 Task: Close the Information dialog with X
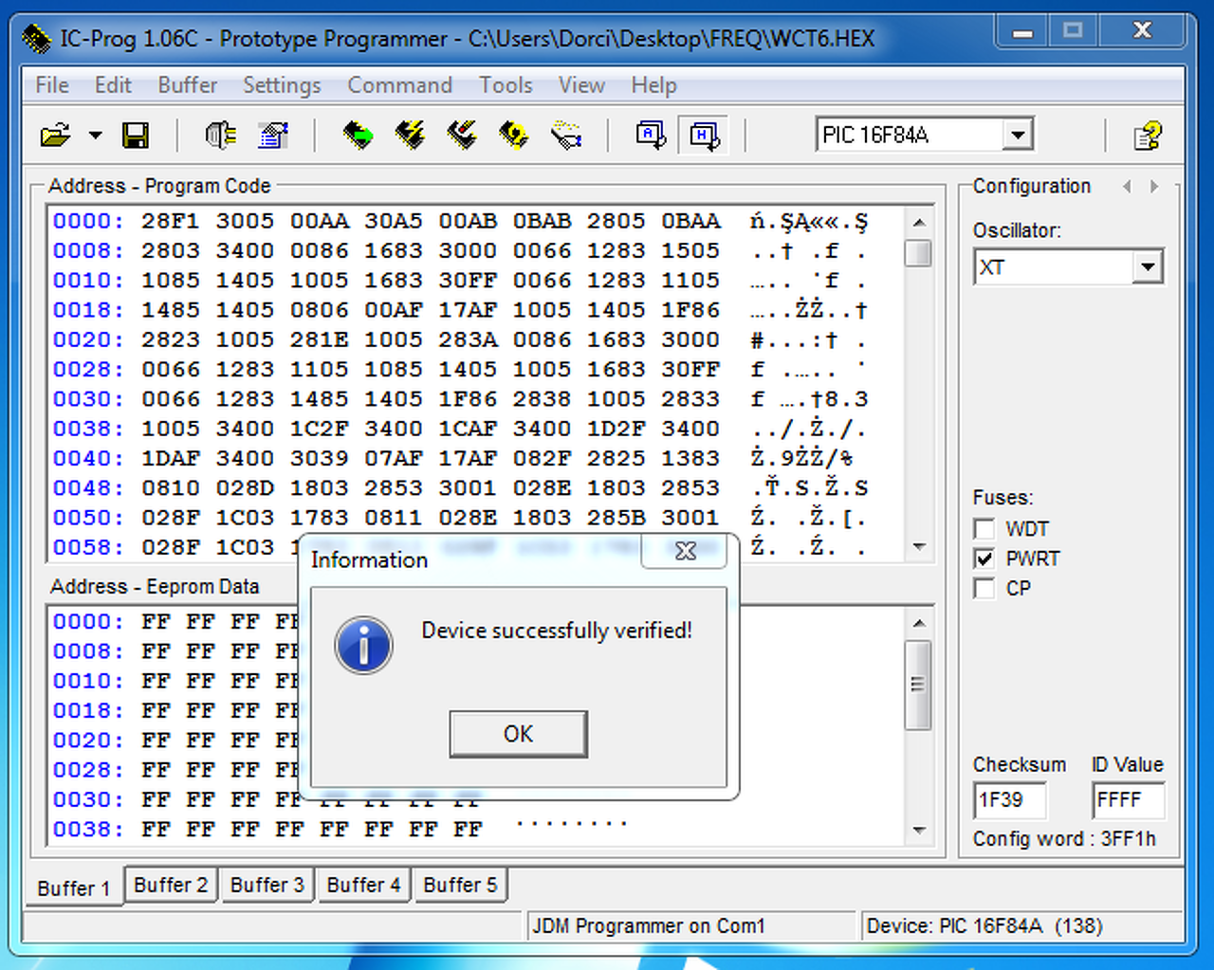click(x=686, y=551)
